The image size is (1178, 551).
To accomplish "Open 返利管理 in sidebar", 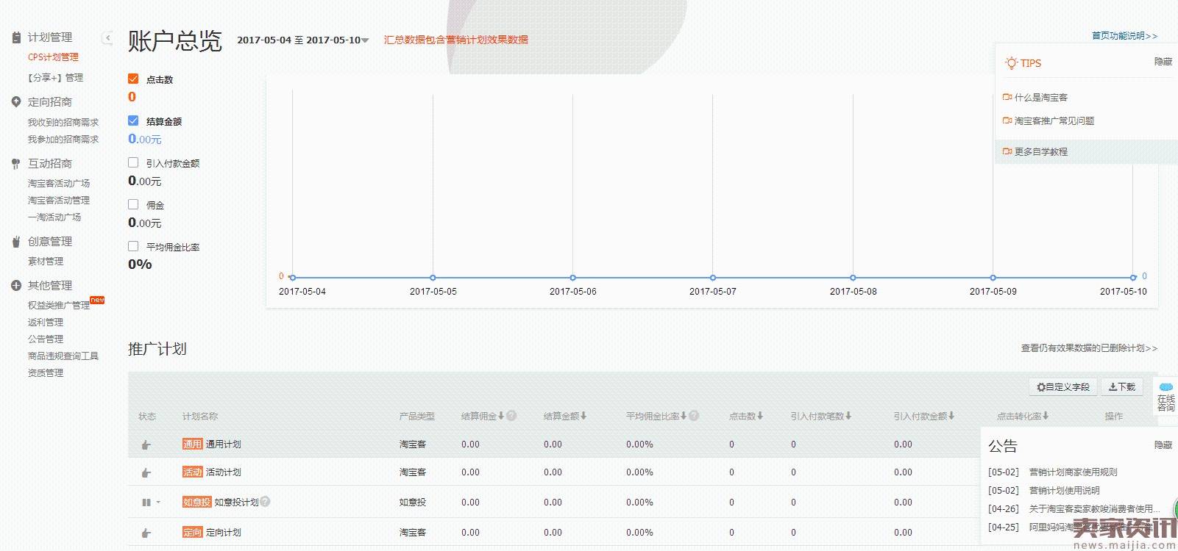I will (x=46, y=323).
